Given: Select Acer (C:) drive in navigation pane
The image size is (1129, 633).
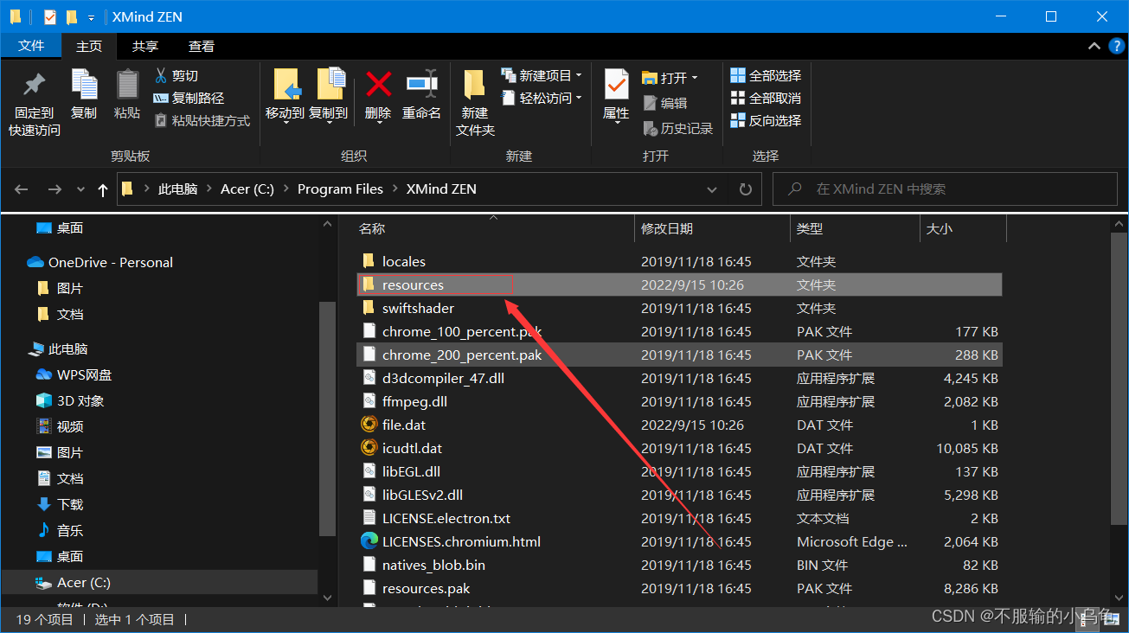Looking at the screenshot, I should [84, 583].
